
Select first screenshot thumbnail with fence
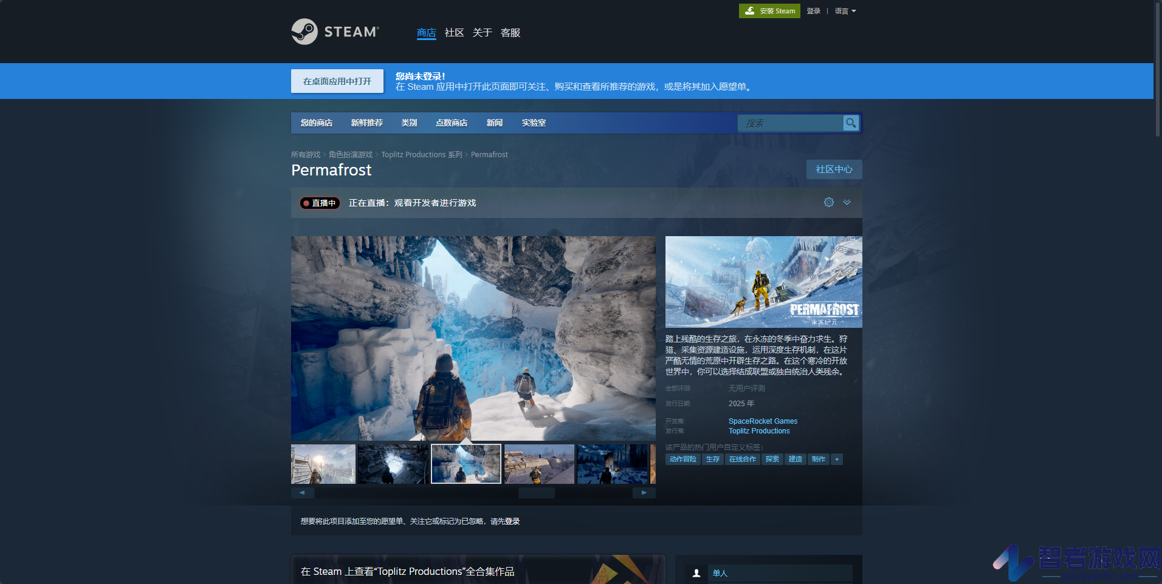pos(323,464)
